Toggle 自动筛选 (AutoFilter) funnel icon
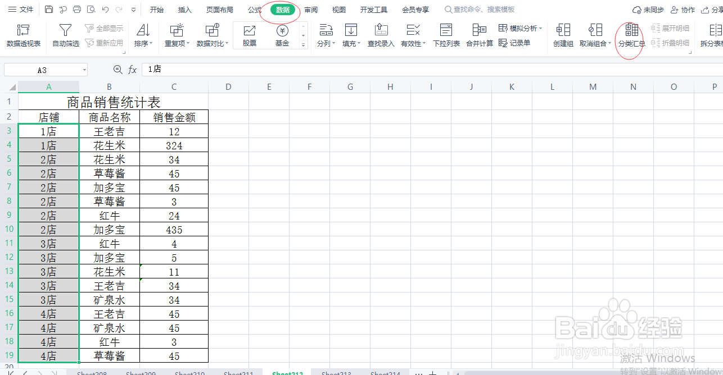Viewport: 723px width, 375px height. pos(66,35)
